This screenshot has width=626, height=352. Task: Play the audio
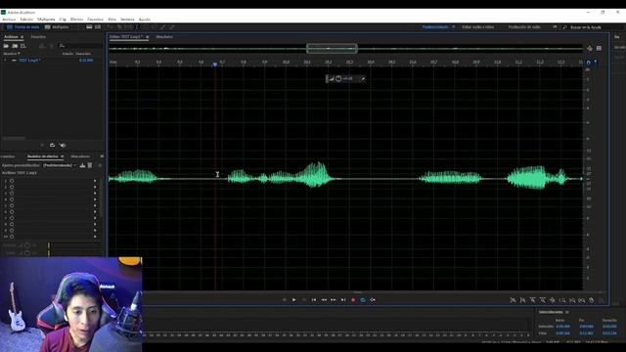pyautogui.click(x=293, y=300)
